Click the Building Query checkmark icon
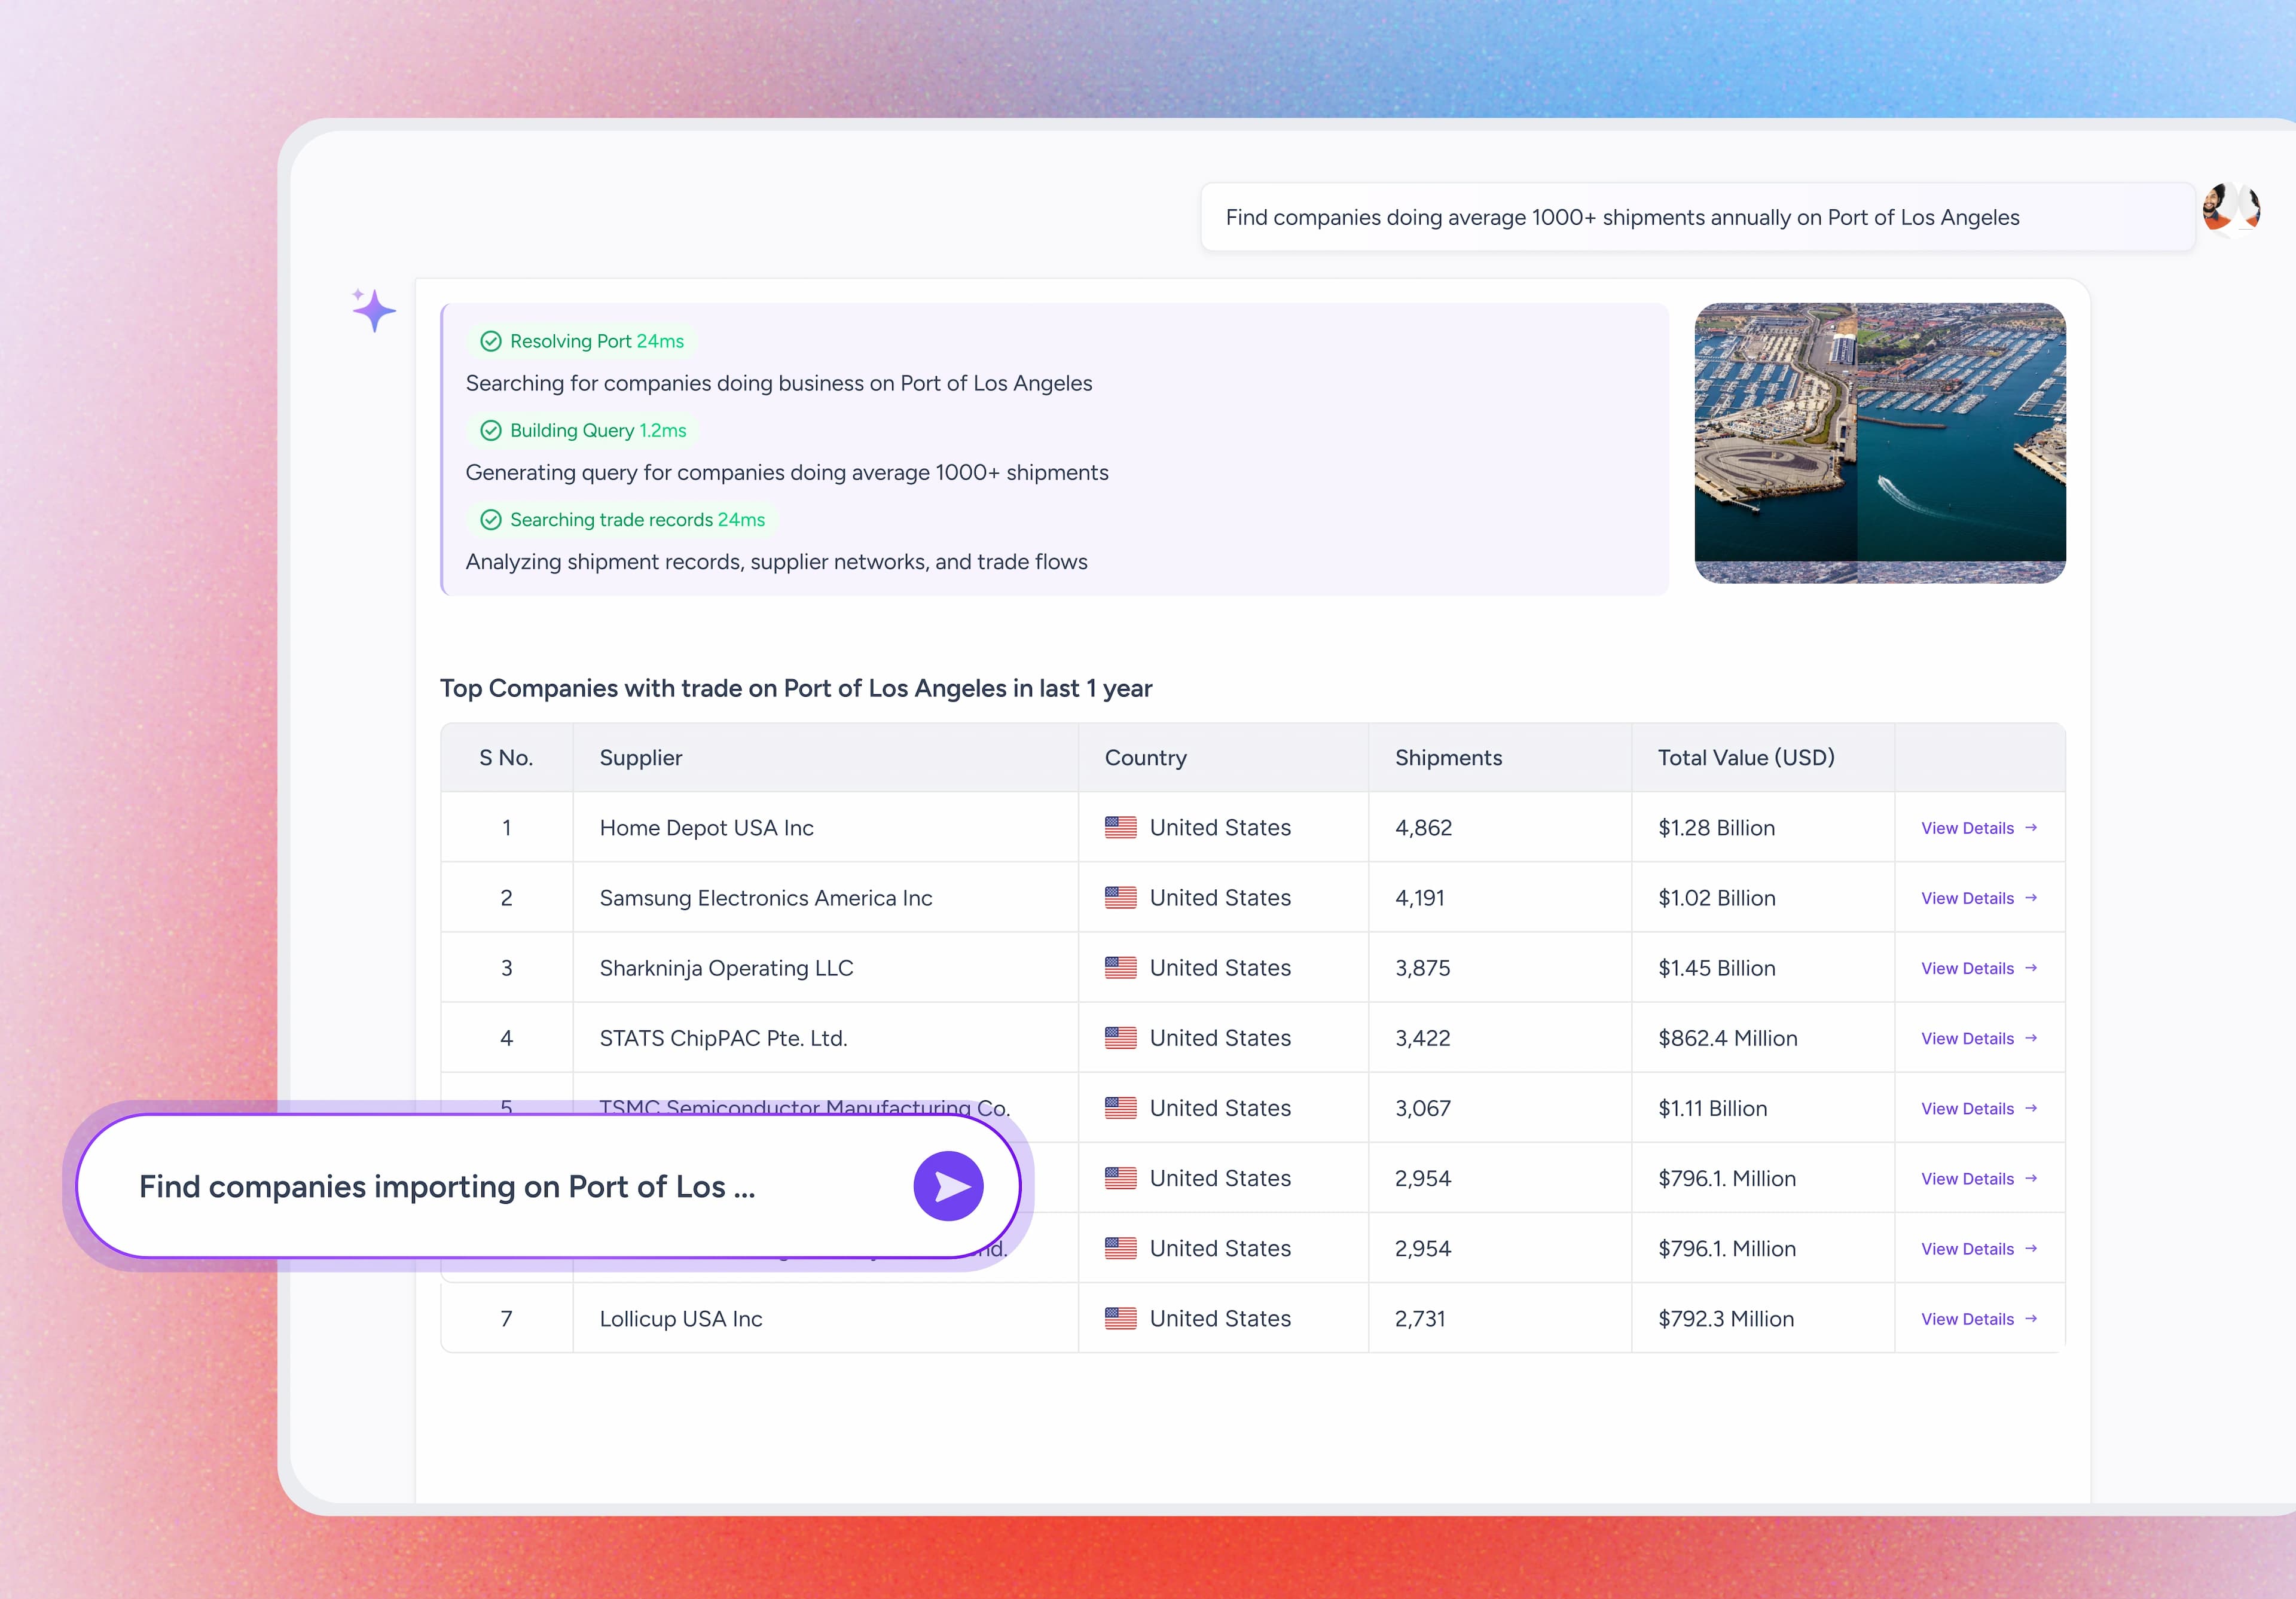This screenshot has width=2296, height=1599. click(x=491, y=430)
